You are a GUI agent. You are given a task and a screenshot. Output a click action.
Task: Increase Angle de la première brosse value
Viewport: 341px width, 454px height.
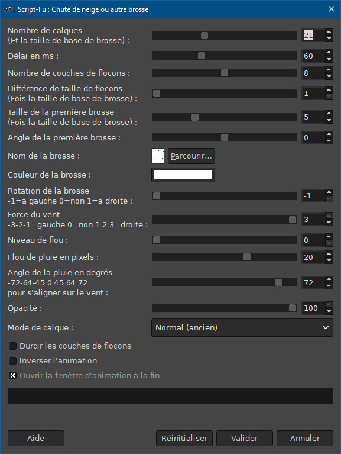[x=329, y=134]
